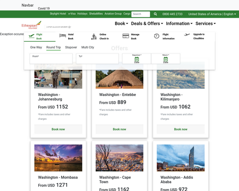Click the Washington - Addis Ababa title
This screenshot has height=191, width=239.
177,180
